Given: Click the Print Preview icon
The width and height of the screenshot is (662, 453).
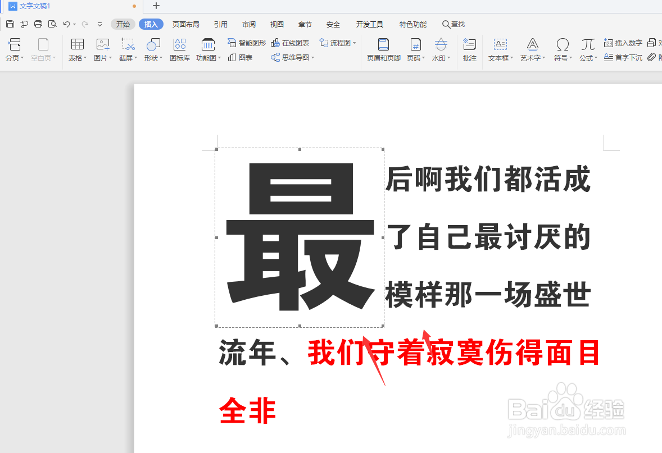Looking at the screenshot, I should (x=52, y=24).
